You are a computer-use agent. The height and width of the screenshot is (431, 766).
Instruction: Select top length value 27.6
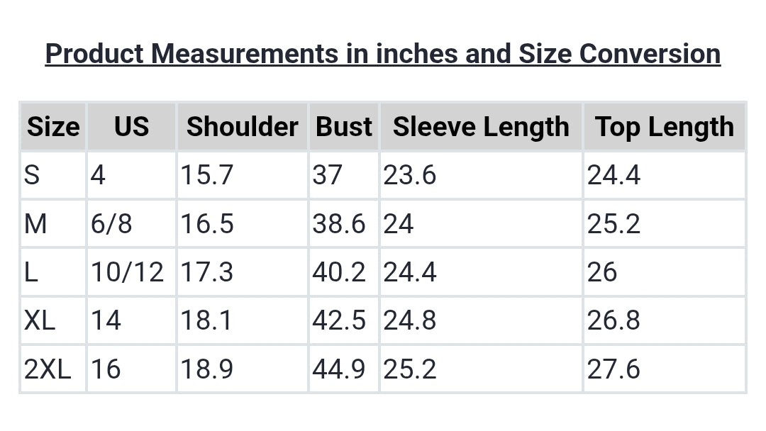click(614, 369)
